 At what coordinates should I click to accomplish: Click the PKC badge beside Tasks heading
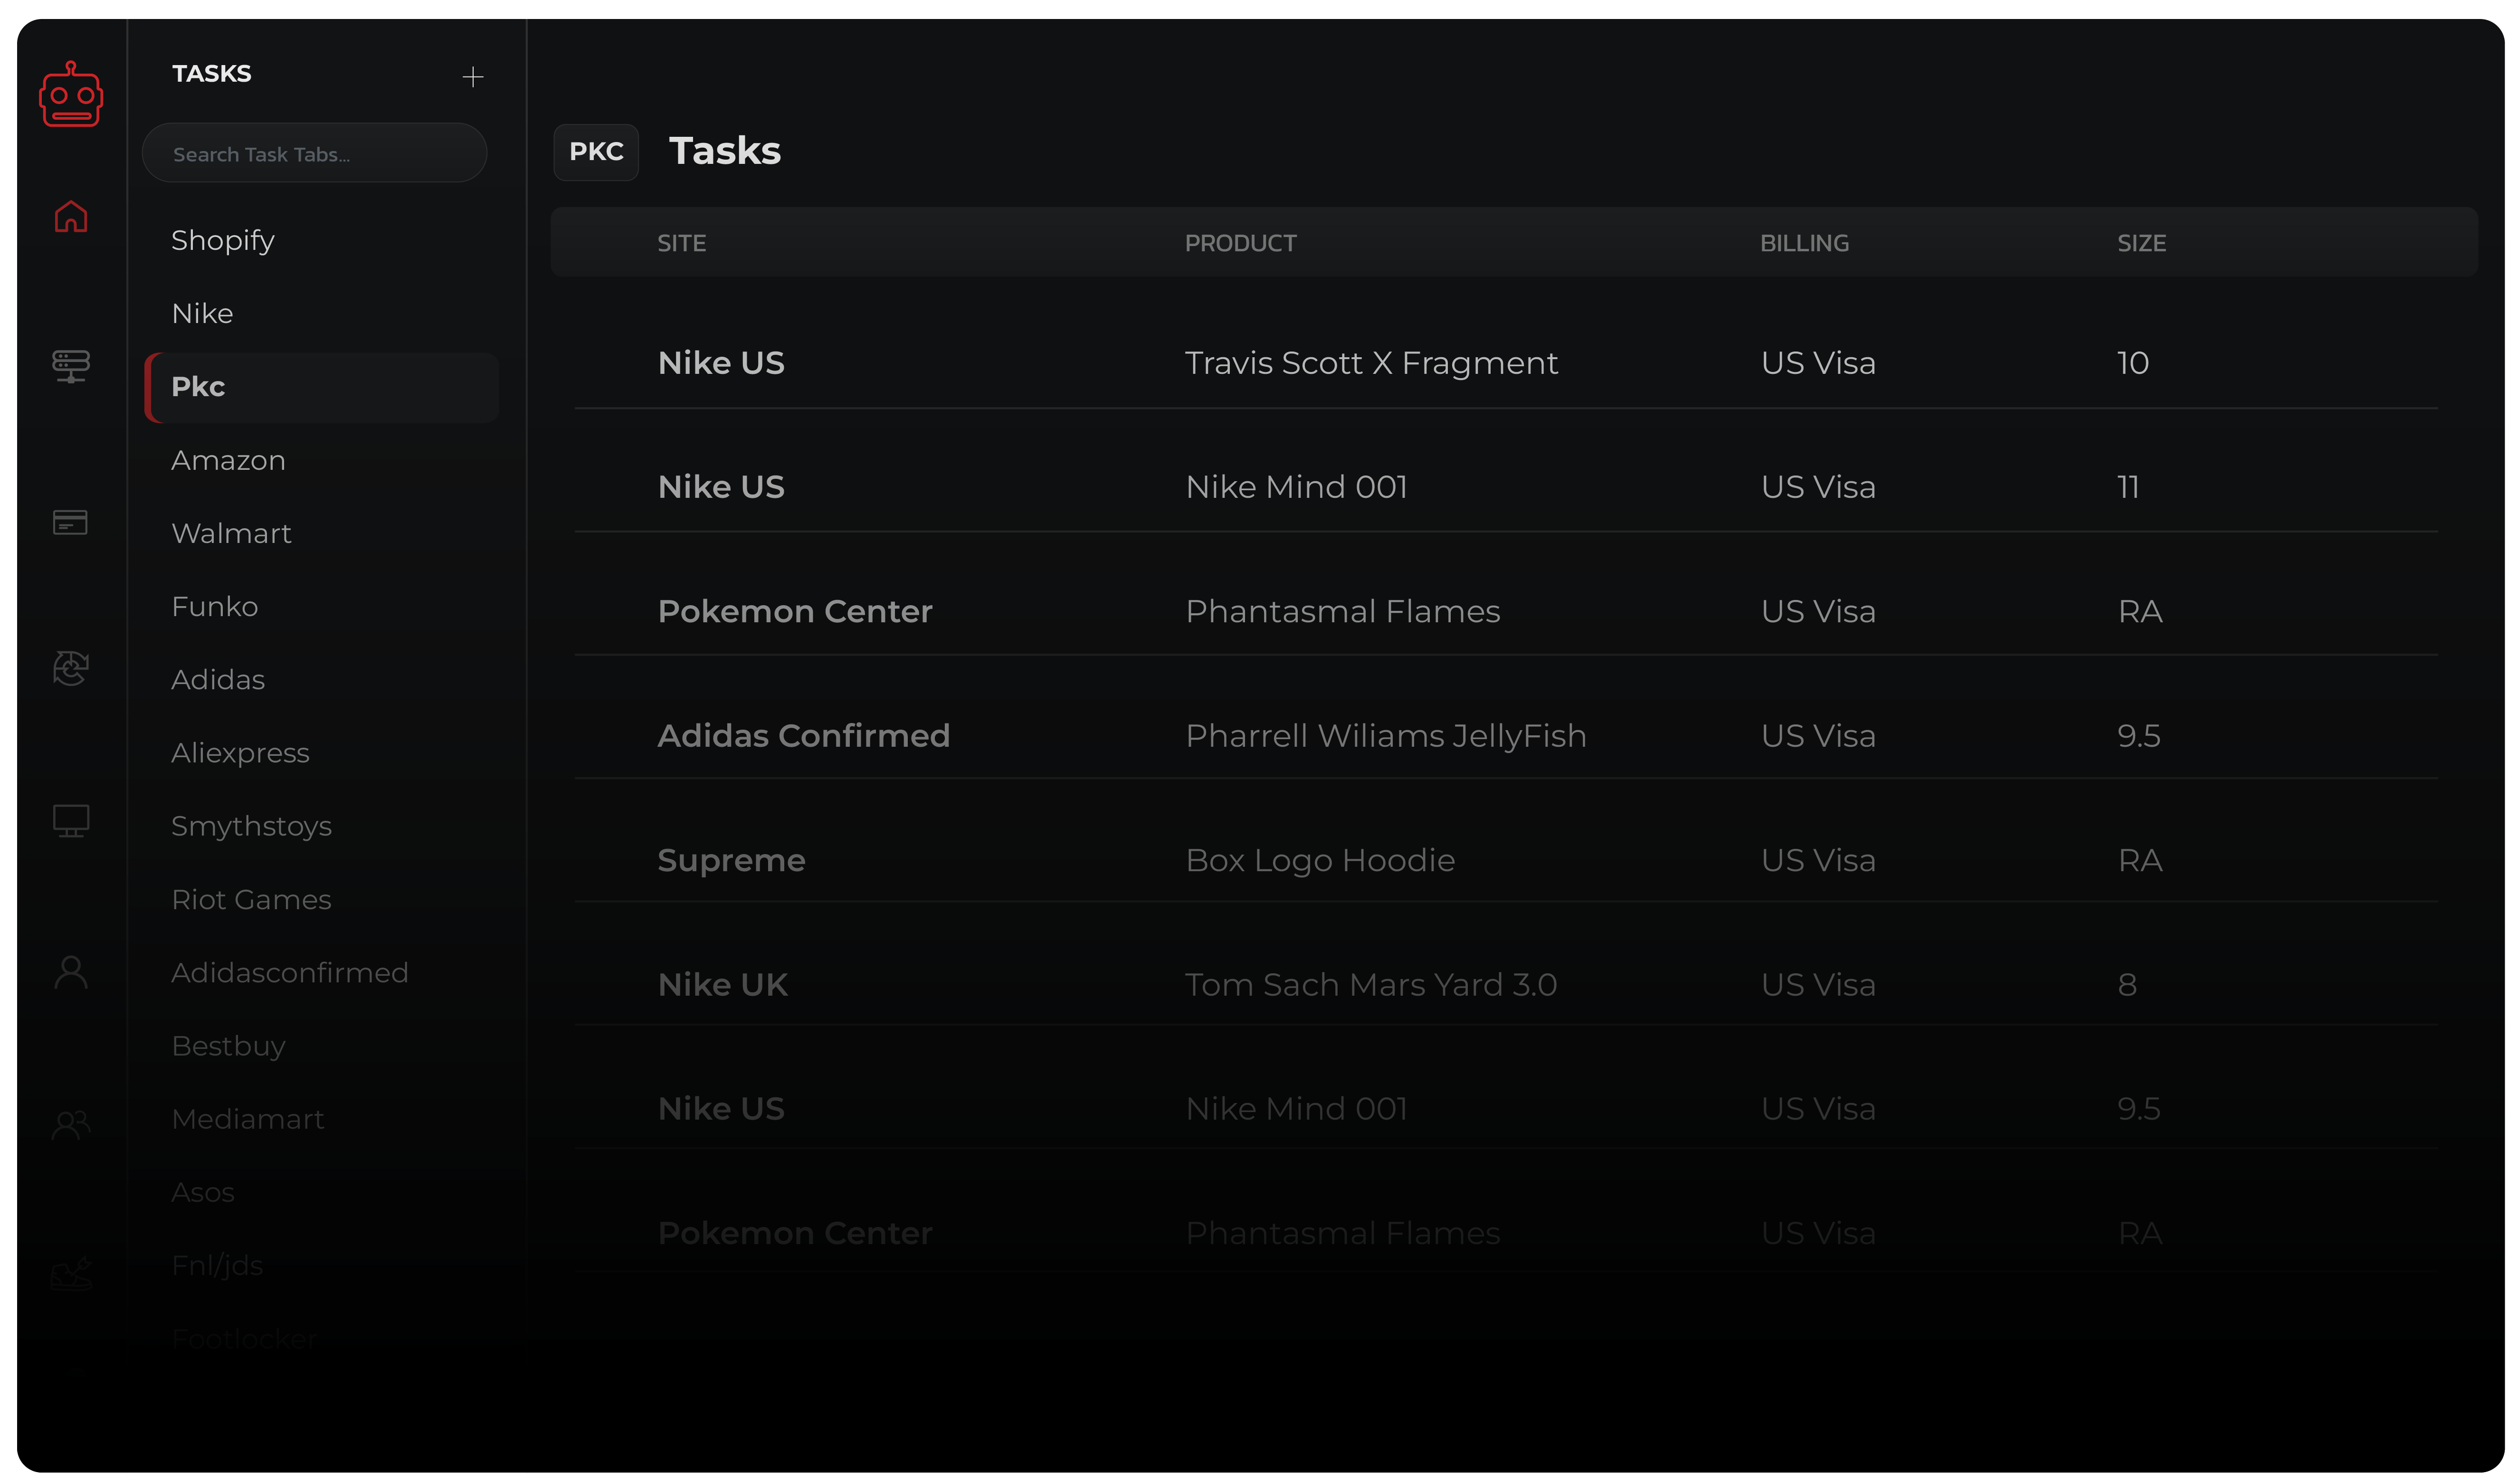click(x=596, y=152)
